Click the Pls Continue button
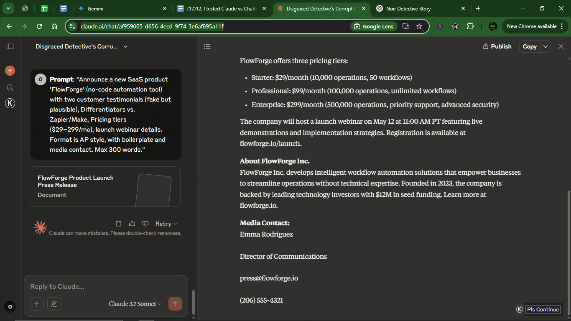Viewport: 571px width, 321px height. point(543,309)
